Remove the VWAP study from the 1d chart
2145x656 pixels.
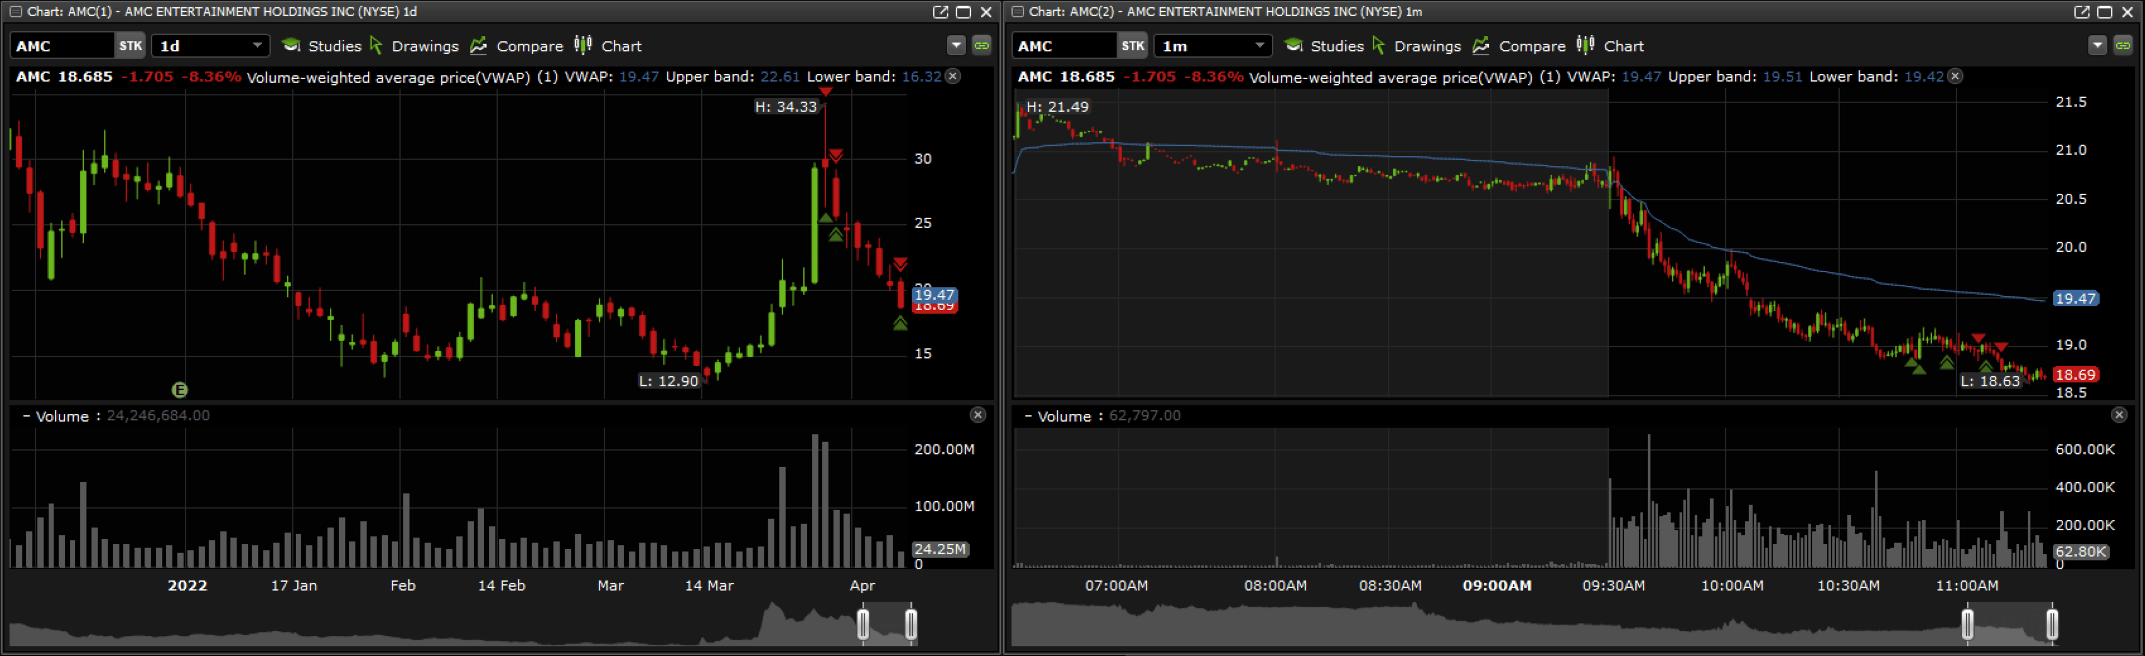pyautogui.click(x=953, y=77)
